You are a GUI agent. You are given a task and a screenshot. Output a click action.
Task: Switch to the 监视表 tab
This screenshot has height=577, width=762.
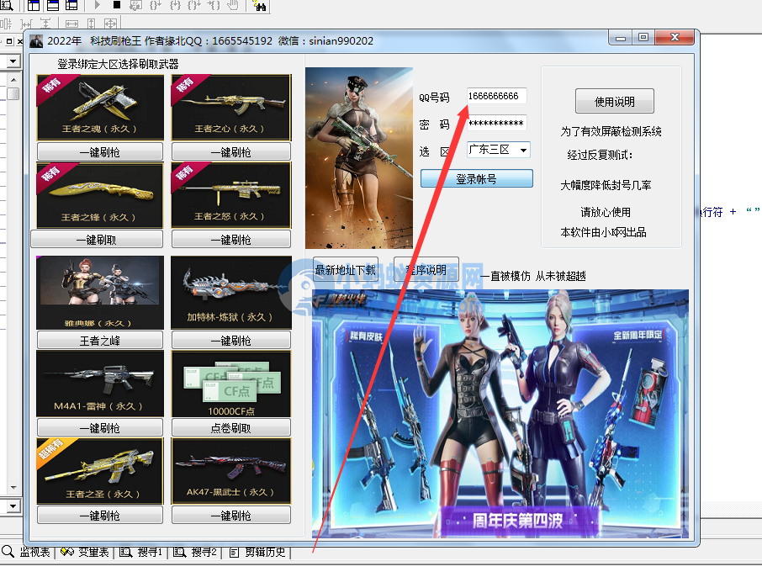click(31, 553)
